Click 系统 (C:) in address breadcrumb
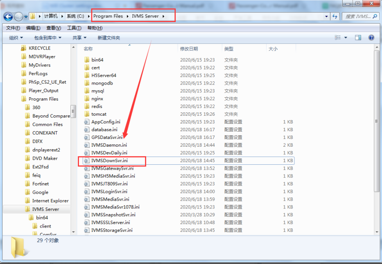 coord(75,16)
